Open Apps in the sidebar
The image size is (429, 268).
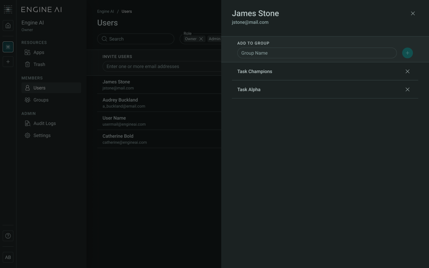tap(51, 52)
